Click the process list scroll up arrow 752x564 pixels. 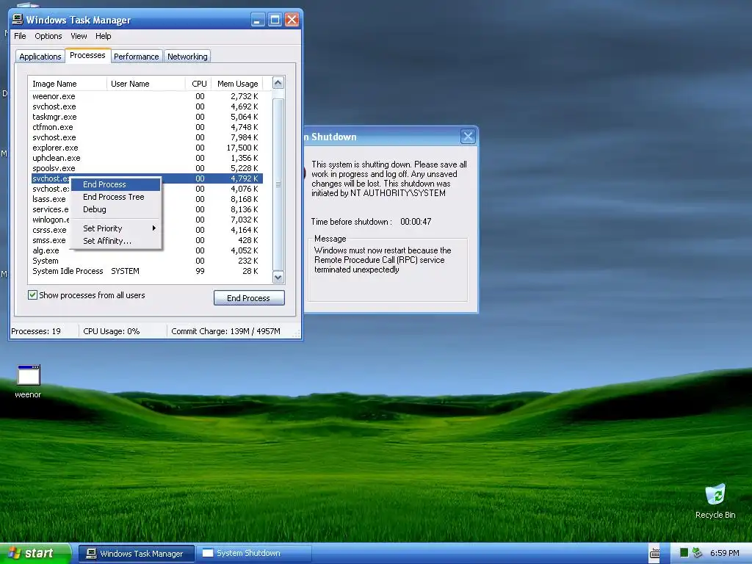point(278,83)
